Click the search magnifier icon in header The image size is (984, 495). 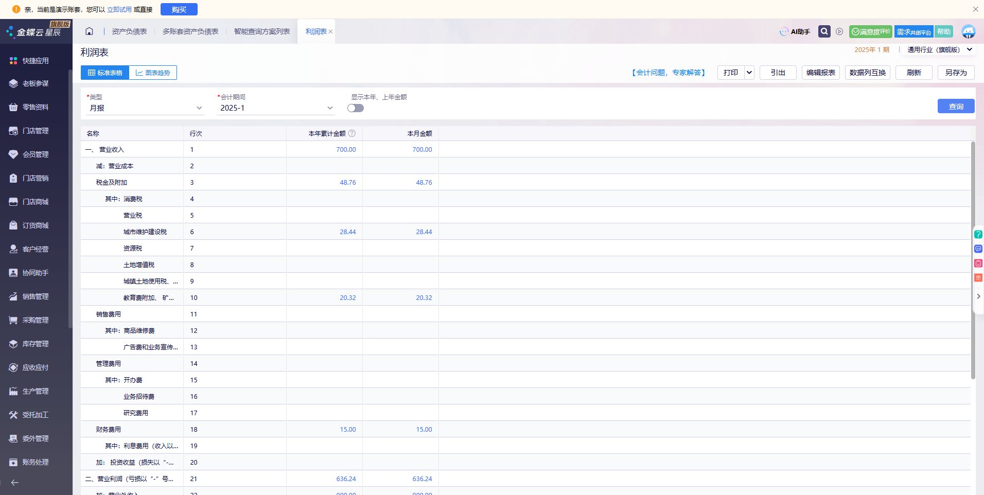coord(824,31)
